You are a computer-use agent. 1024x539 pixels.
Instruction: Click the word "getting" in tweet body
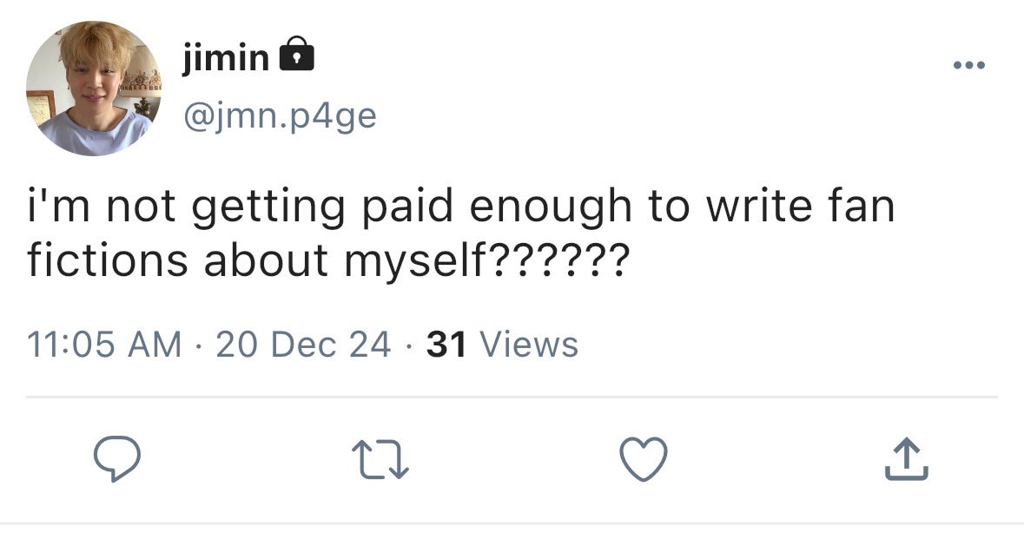268,208
